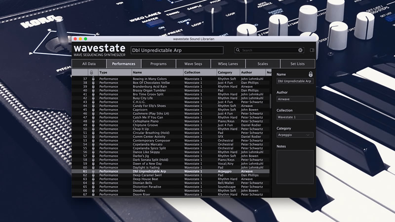The width and height of the screenshot is (395, 222).
Task: Sort by the Category column header
Action: click(228, 73)
